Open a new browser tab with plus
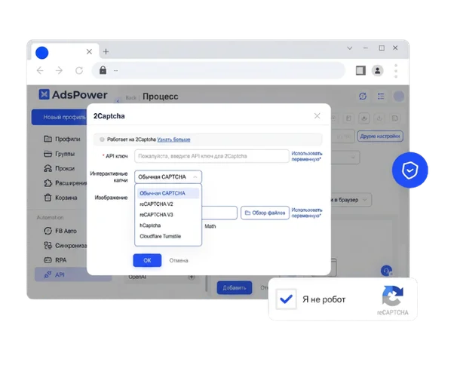This screenshot has width=457, height=368. (106, 51)
